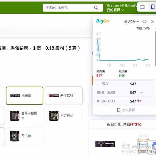Open the My Account dropdown
This screenshot has height=156, width=156.
point(115,10)
